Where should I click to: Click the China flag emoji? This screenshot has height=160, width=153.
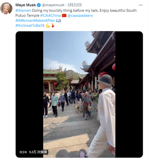click(x=64, y=15)
